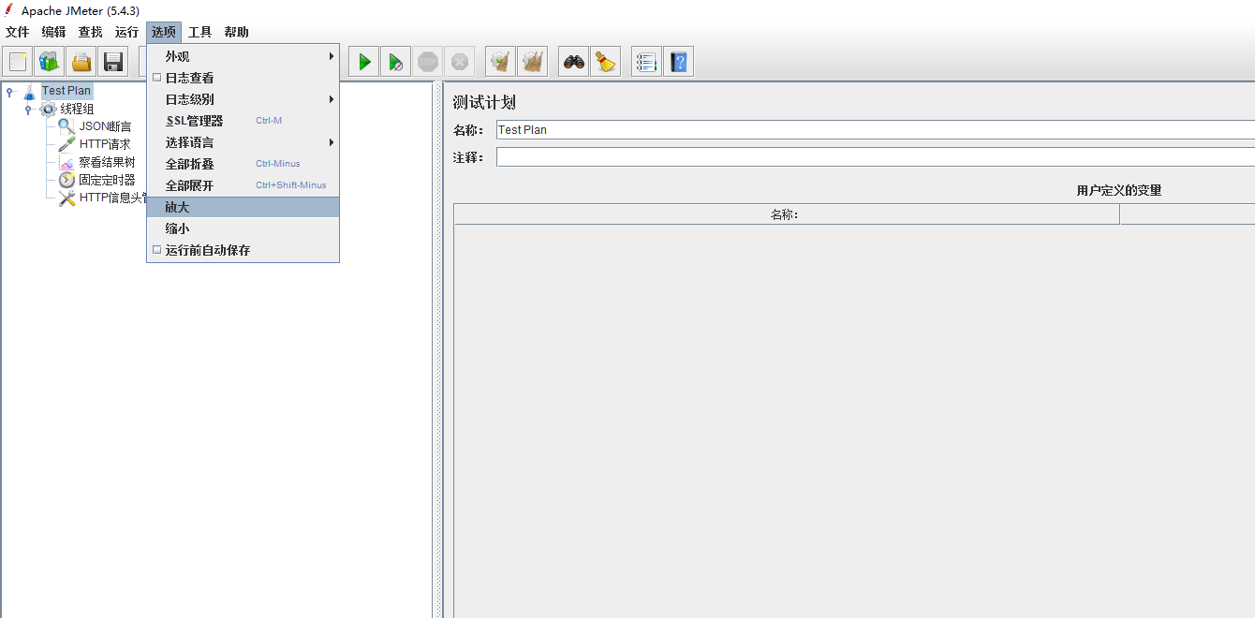Open the 查找 menu

pyautogui.click(x=91, y=32)
